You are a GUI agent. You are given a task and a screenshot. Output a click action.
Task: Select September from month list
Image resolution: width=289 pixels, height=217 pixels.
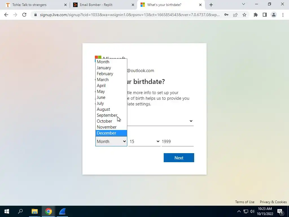point(111,115)
